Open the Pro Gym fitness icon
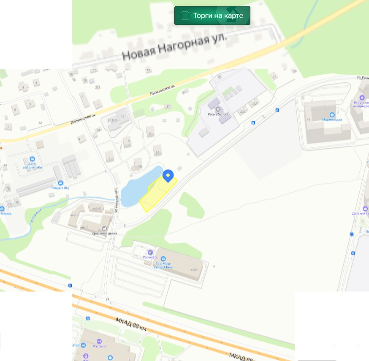The height and width of the screenshot is (361, 369). click(99, 341)
